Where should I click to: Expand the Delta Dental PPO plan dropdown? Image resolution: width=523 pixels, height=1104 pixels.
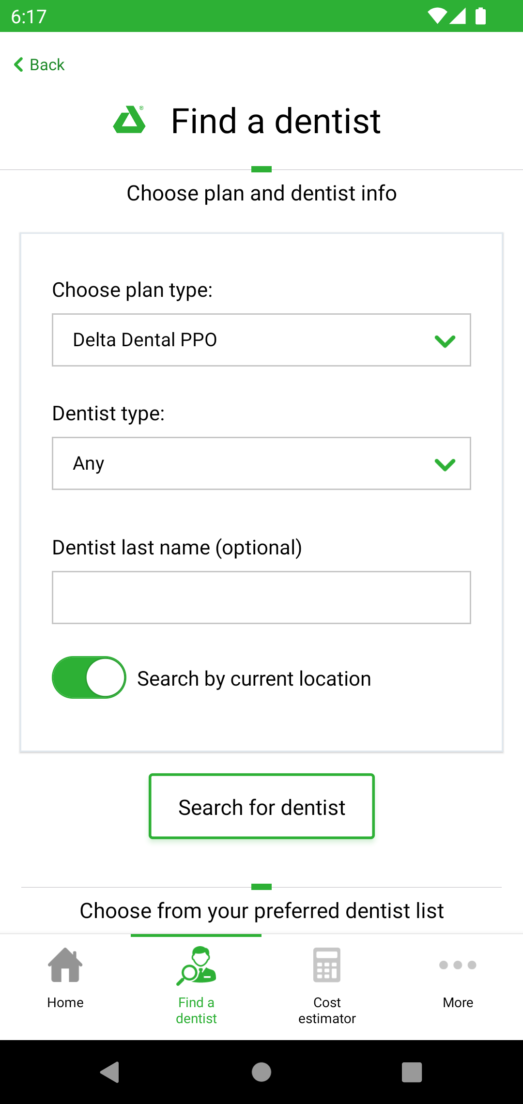click(261, 340)
